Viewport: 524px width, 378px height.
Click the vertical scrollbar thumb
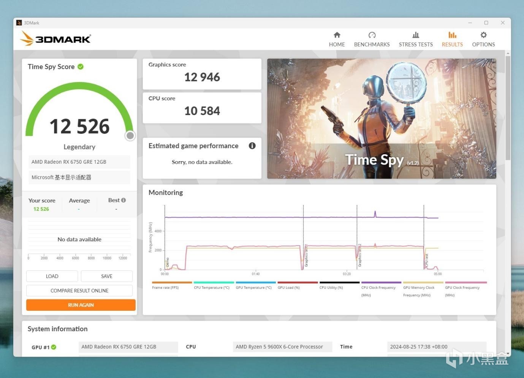click(x=508, y=108)
